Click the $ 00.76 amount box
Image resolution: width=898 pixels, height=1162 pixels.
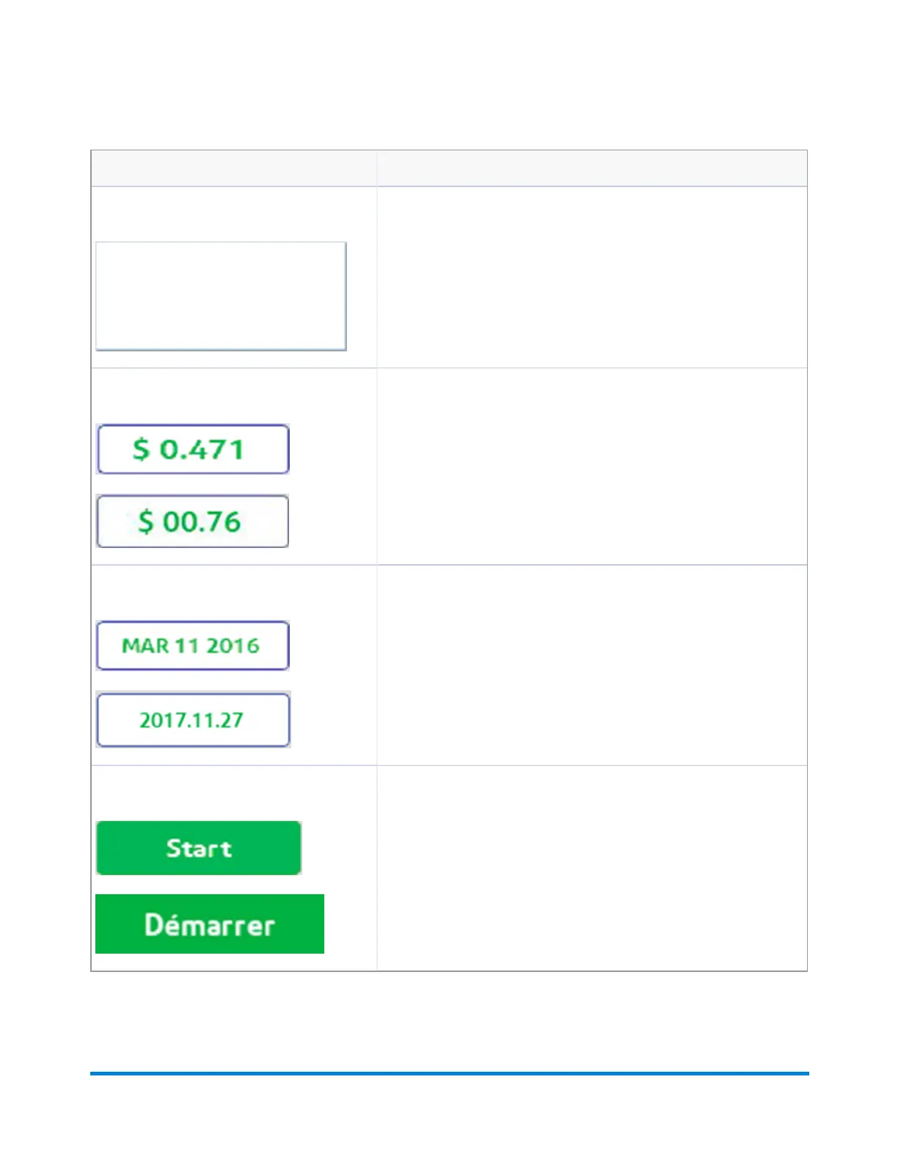(x=192, y=522)
